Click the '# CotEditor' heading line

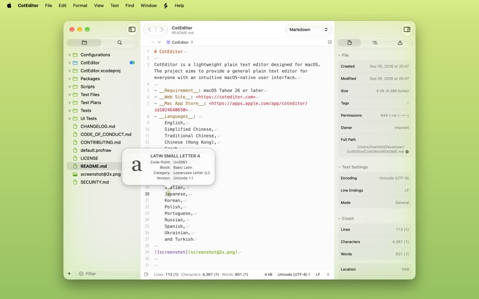point(168,51)
